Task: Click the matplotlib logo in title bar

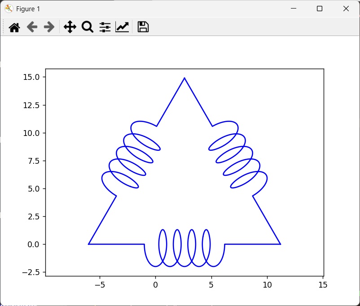Action: coord(9,9)
